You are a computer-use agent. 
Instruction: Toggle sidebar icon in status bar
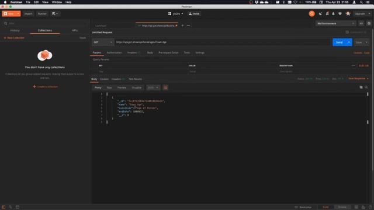(x=4, y=207)
